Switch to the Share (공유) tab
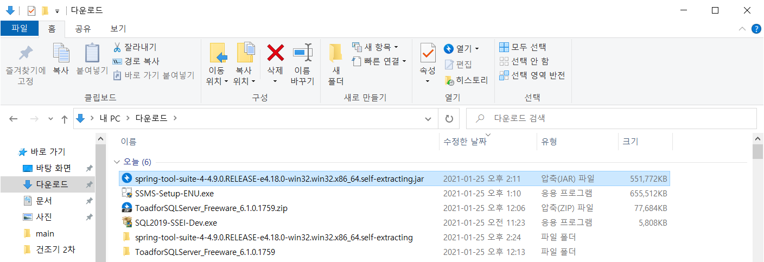This screenshot has height=262, width=764. click(x=83, y=29)
